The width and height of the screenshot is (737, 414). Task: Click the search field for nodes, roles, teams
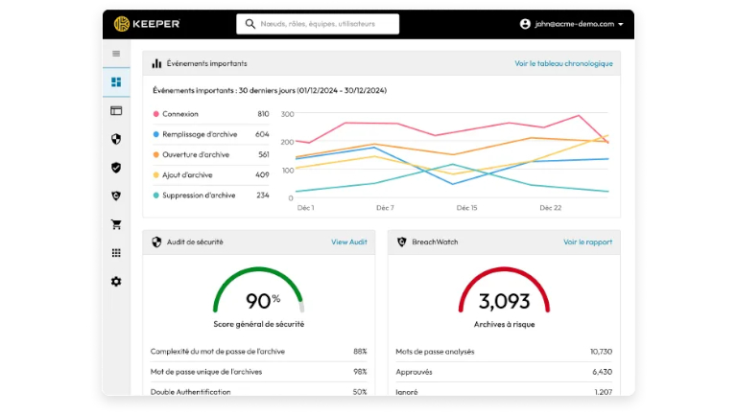tap(318, 24)
